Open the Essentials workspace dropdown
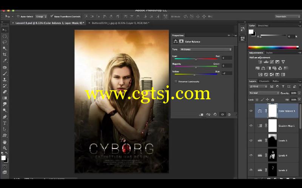The width and height of the screenshot is (302, 188). pyautogui.click(x=287, y=17)
